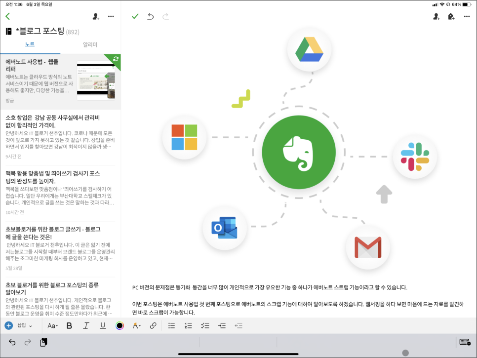Viewport: 477px width, 358px height.
Task: Increase the indent
Action: (x=222, y=326)
